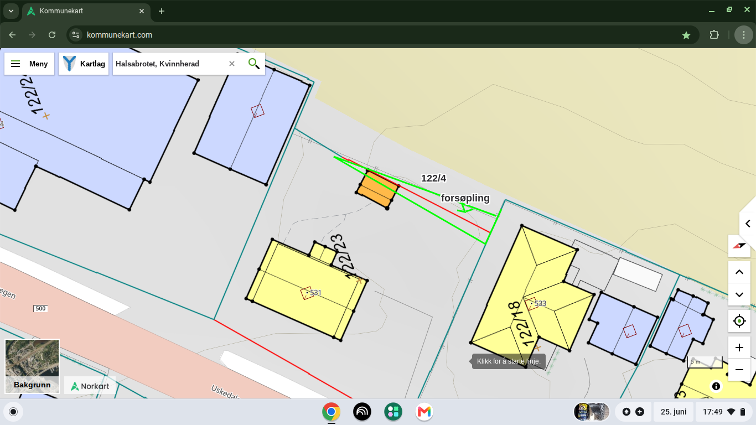
Task: Open the browser extensions puzzle icon
Action: pyautogui.click(x=714, y=35)
